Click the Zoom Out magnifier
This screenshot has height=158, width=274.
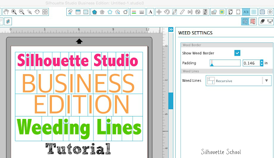tap(22, 12)
